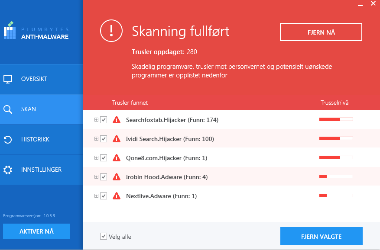The width and height of the screenshot is (380, 250).
Task: Select the Irobin Hood.Adware (Funn: 4) text
Action: [x=167, y=177]
